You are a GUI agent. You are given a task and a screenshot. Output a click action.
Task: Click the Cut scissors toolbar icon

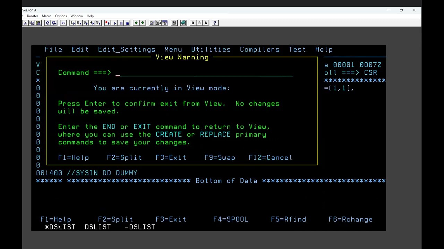[25, 23]
